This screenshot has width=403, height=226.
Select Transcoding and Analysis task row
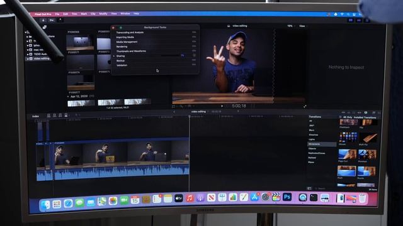click(156, 33)
